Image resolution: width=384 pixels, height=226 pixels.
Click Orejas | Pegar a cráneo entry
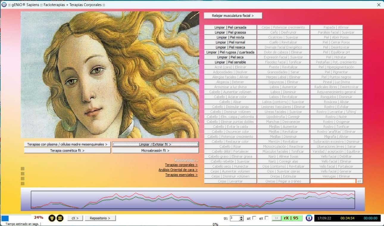(283, 181)
